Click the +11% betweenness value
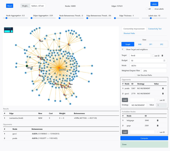The height and width of the screenshot is (151, 170). tap(76, 118)
